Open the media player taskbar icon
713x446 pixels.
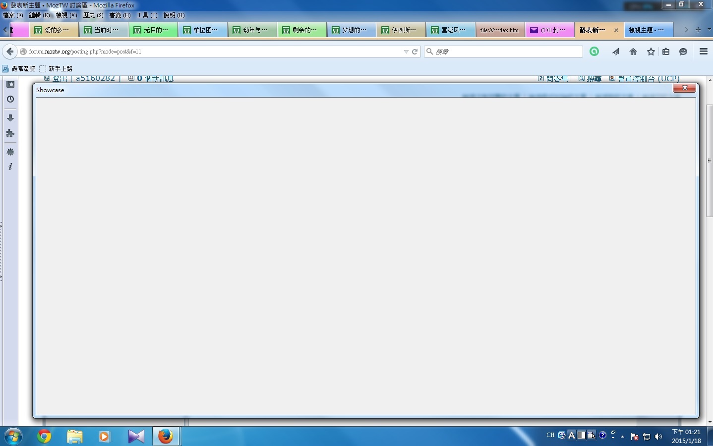(x=105, y=436)
